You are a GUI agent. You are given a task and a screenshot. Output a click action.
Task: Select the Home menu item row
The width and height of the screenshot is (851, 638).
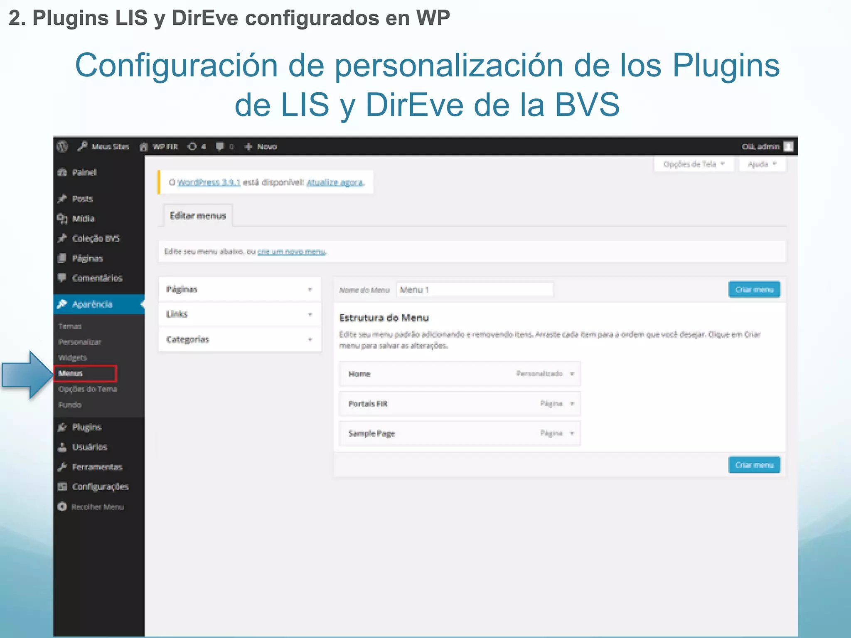click(460, 374)
